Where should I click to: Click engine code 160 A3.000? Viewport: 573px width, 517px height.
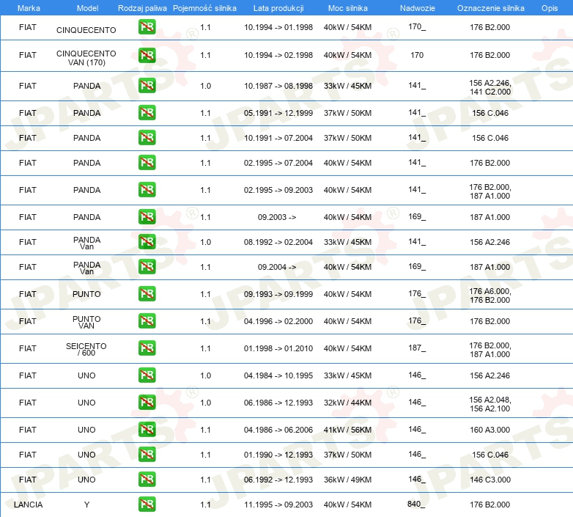tap(489, 430)
